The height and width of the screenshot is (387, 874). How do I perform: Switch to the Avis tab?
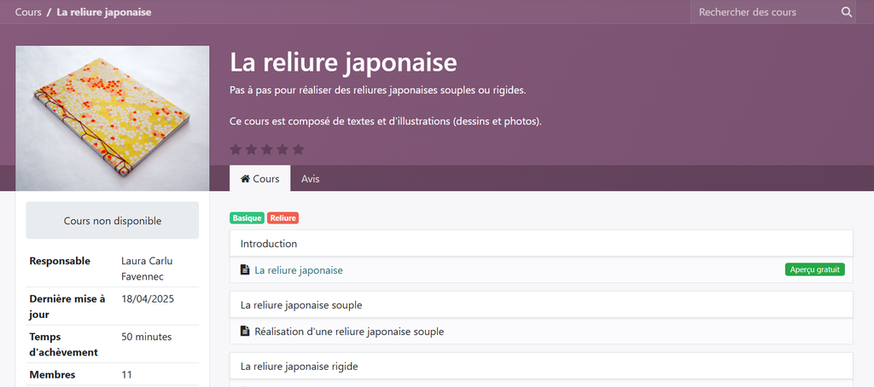pos(311,179)
